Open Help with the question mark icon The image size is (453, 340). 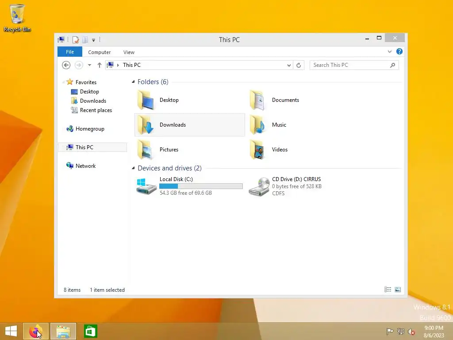pyautogui.click(x=399, y=51)
